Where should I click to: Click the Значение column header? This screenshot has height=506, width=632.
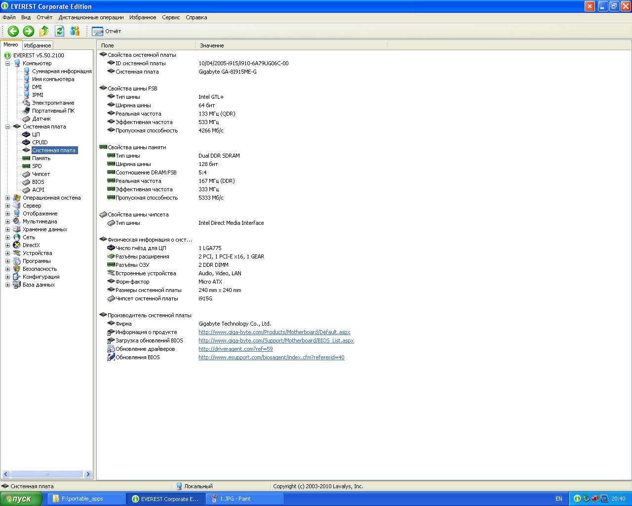[x=212, y=45]
